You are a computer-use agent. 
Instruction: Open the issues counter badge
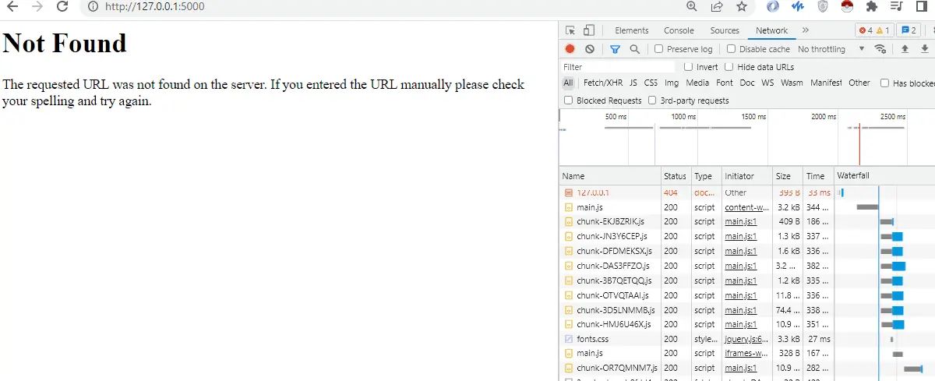pos(909,30)
